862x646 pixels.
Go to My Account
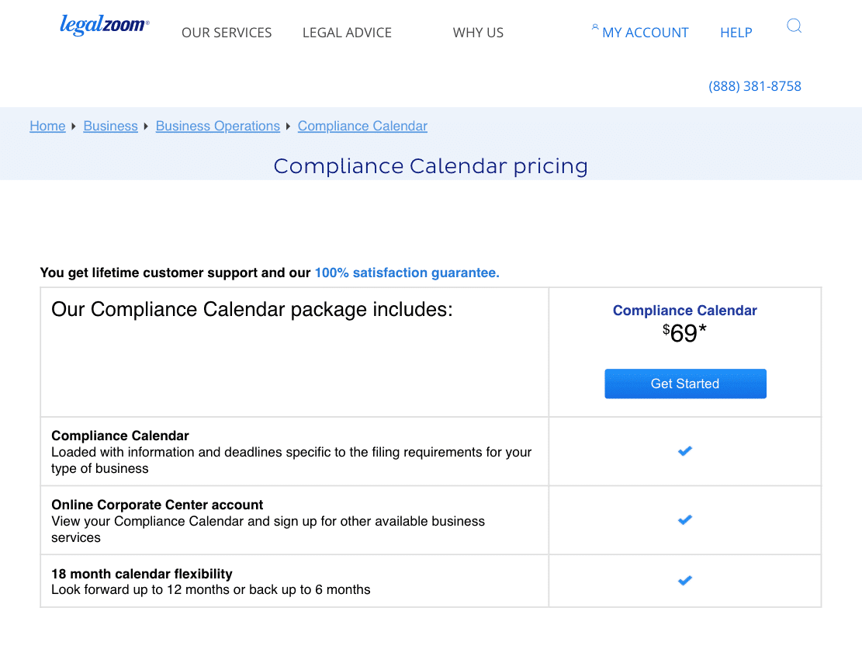click(646, 33)
